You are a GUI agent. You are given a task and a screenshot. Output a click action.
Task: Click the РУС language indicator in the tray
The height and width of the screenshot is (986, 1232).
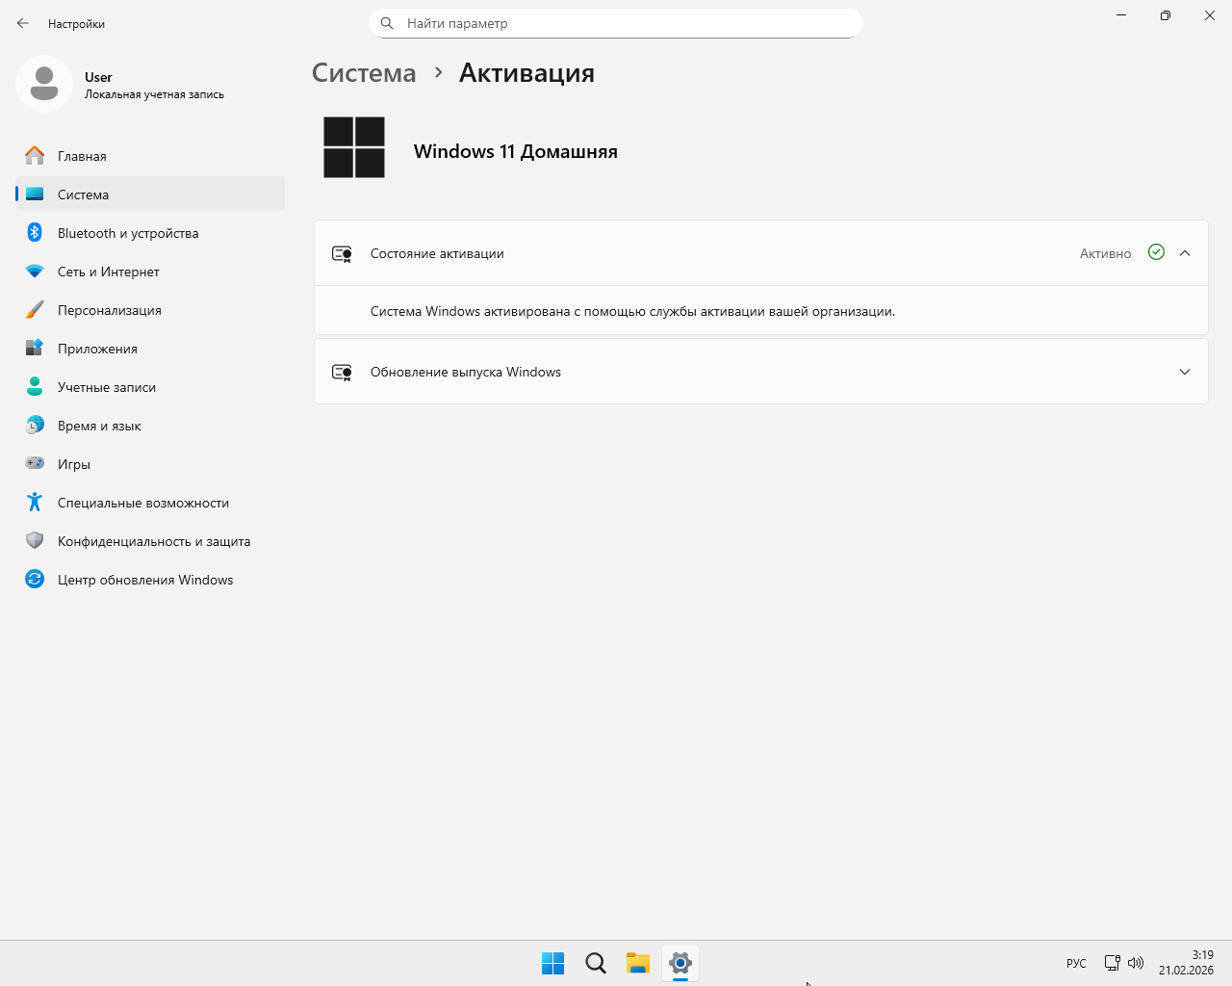tap(1076, 964)
